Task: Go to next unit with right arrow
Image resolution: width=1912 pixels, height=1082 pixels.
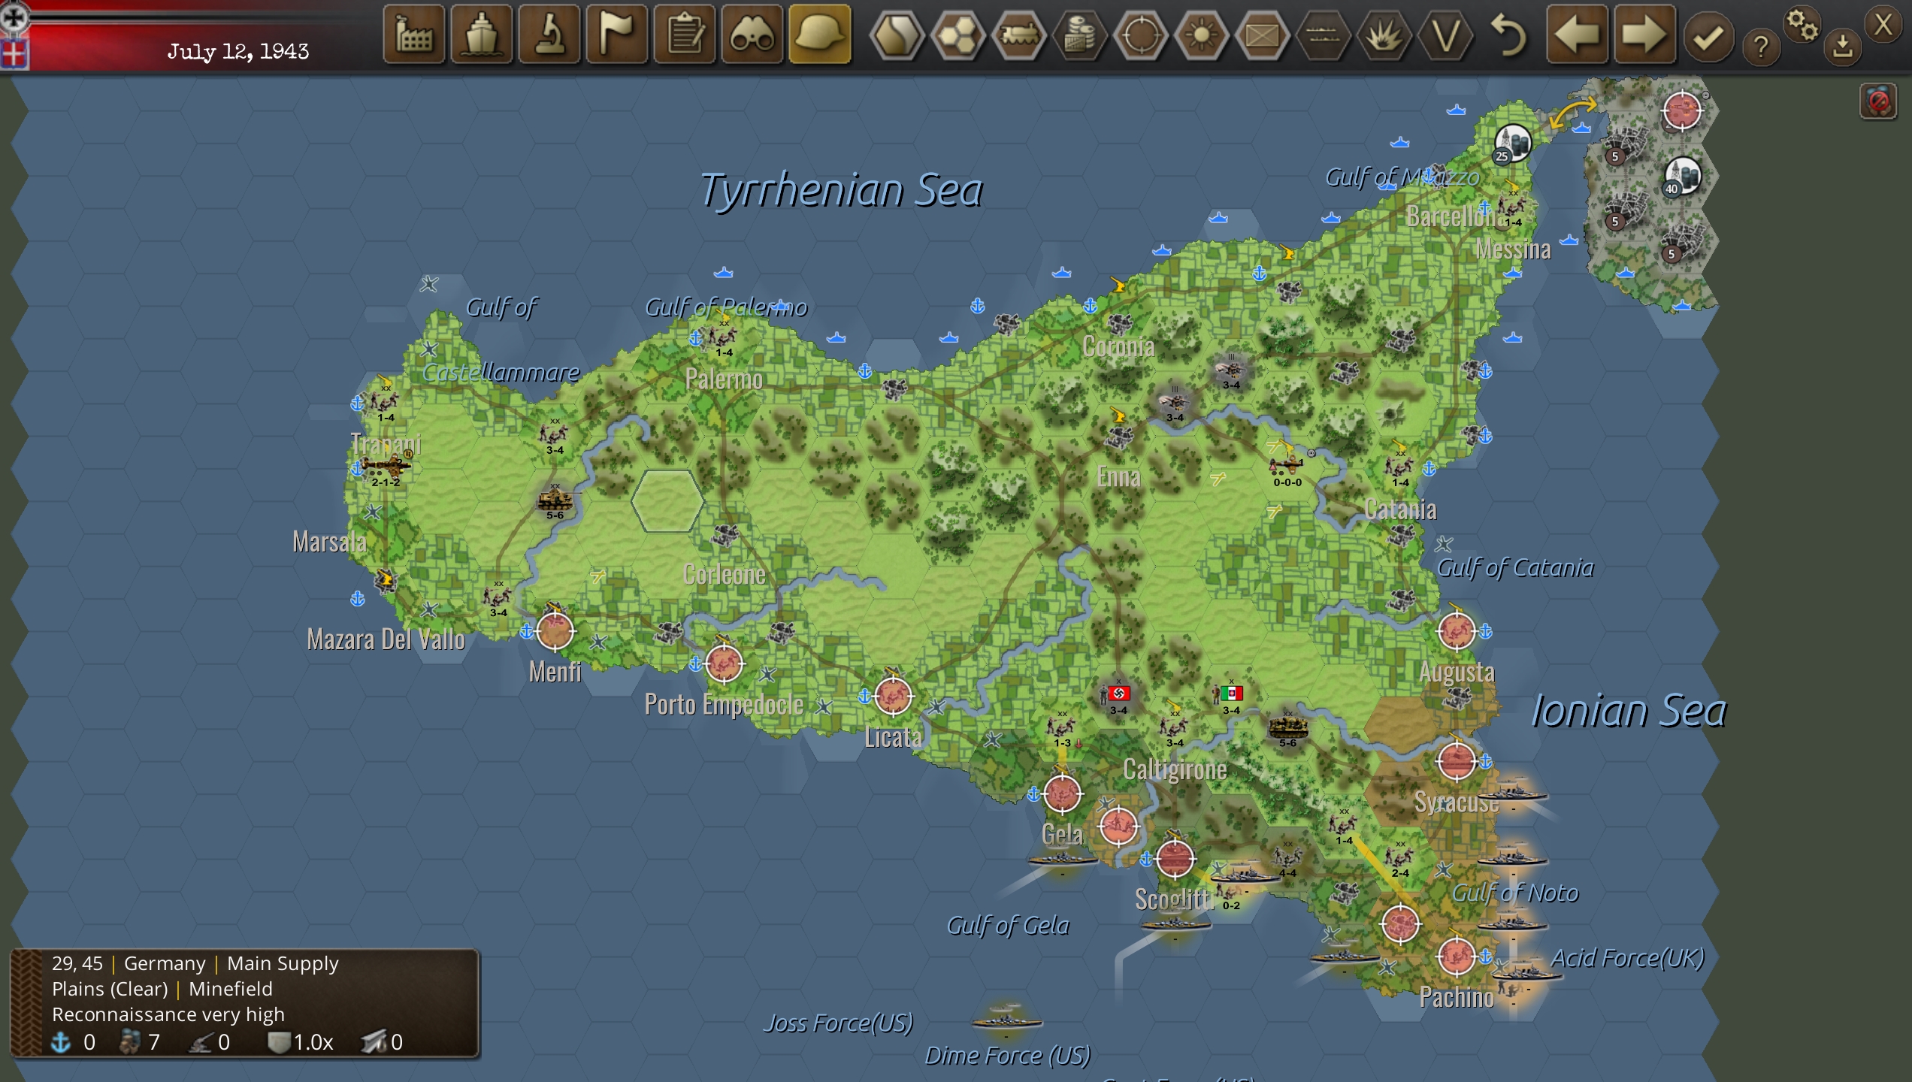Action: [1644, 35]
